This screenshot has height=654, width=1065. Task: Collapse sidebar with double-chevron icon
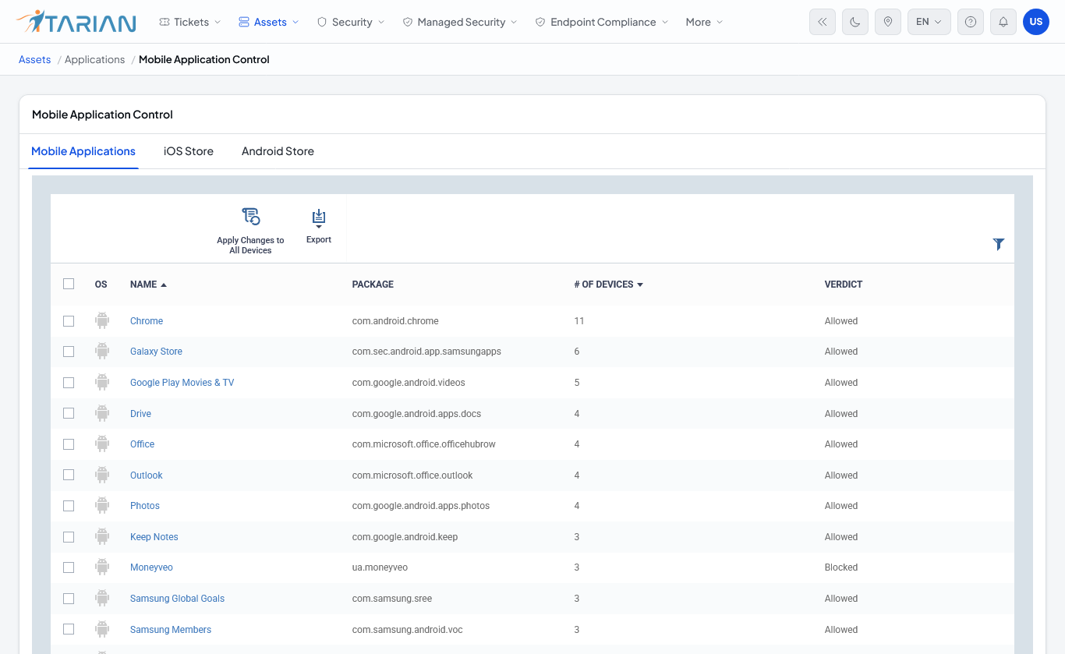tap(823, 22)
